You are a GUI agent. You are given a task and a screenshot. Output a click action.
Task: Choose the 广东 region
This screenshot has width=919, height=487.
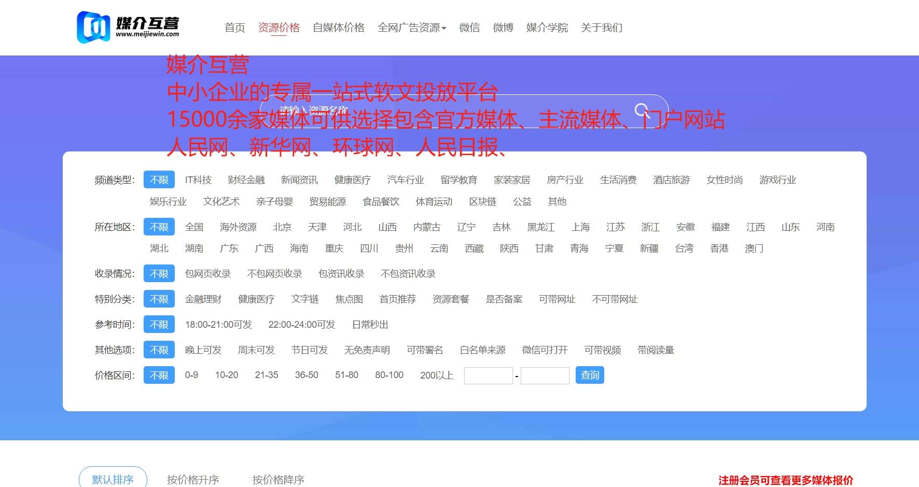click(229, 248)
